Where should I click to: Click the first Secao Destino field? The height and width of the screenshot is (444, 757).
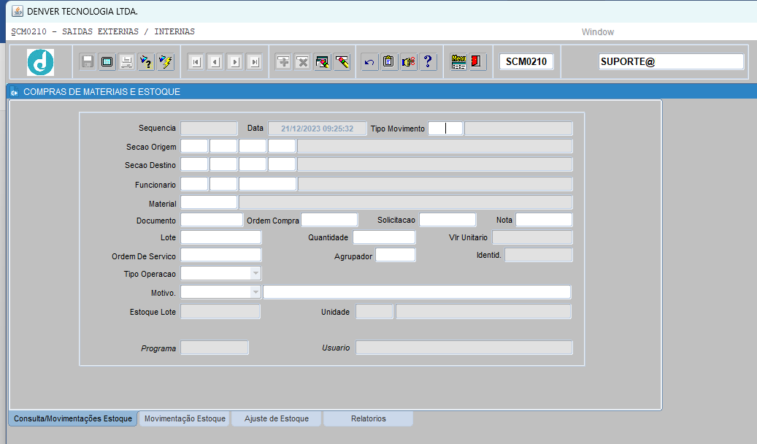tap(194, 164)
